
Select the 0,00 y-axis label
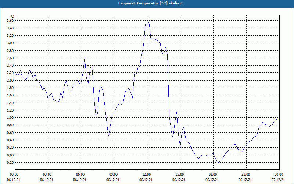(11, 155)
